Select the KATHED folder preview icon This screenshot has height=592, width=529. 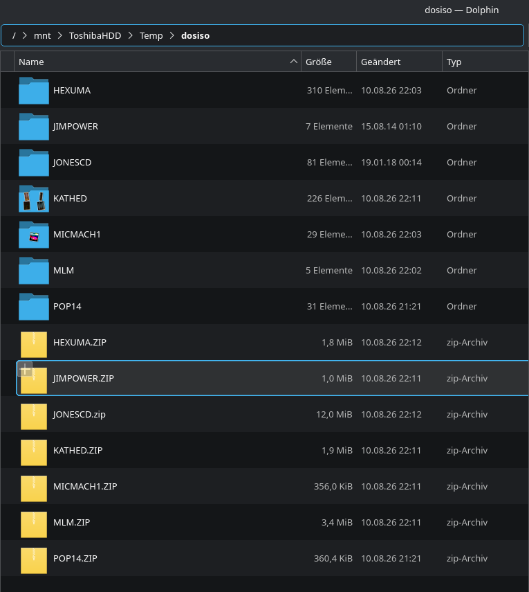coord(34,199)
